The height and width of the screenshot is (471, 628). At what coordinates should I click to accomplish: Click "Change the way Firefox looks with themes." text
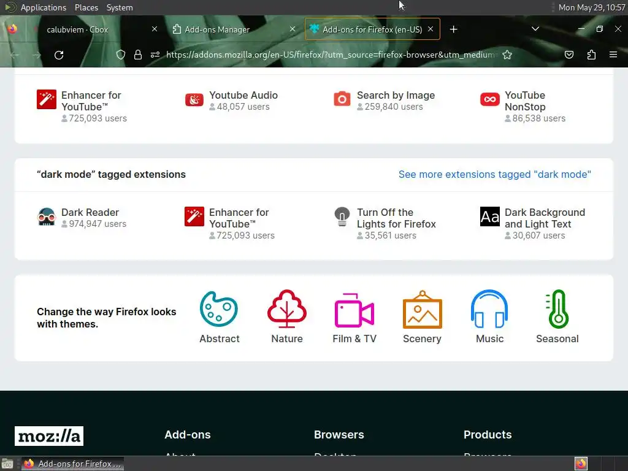[107, 318]
